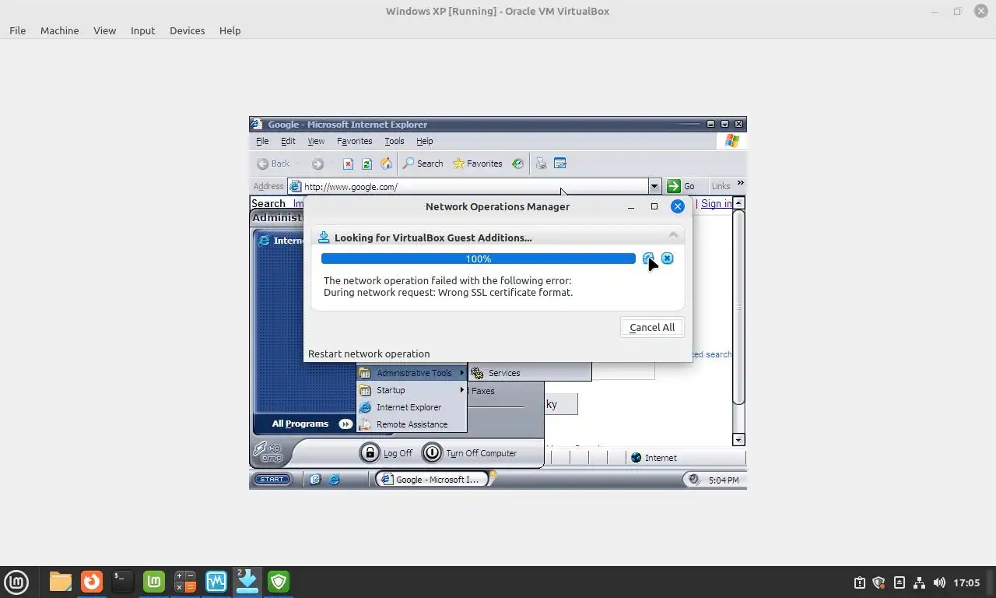Click the green shield panel icon
The width and height of the screenshot is (996, 598).
point(279,582)
